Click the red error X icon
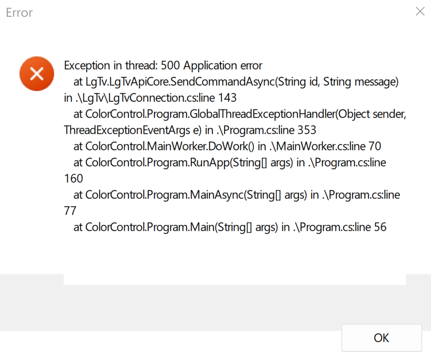This screenshot has height=358, width=431. (37, 74)
